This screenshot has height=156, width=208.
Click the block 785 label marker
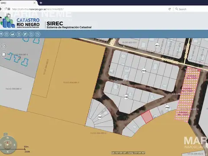(x=126, y=97)
